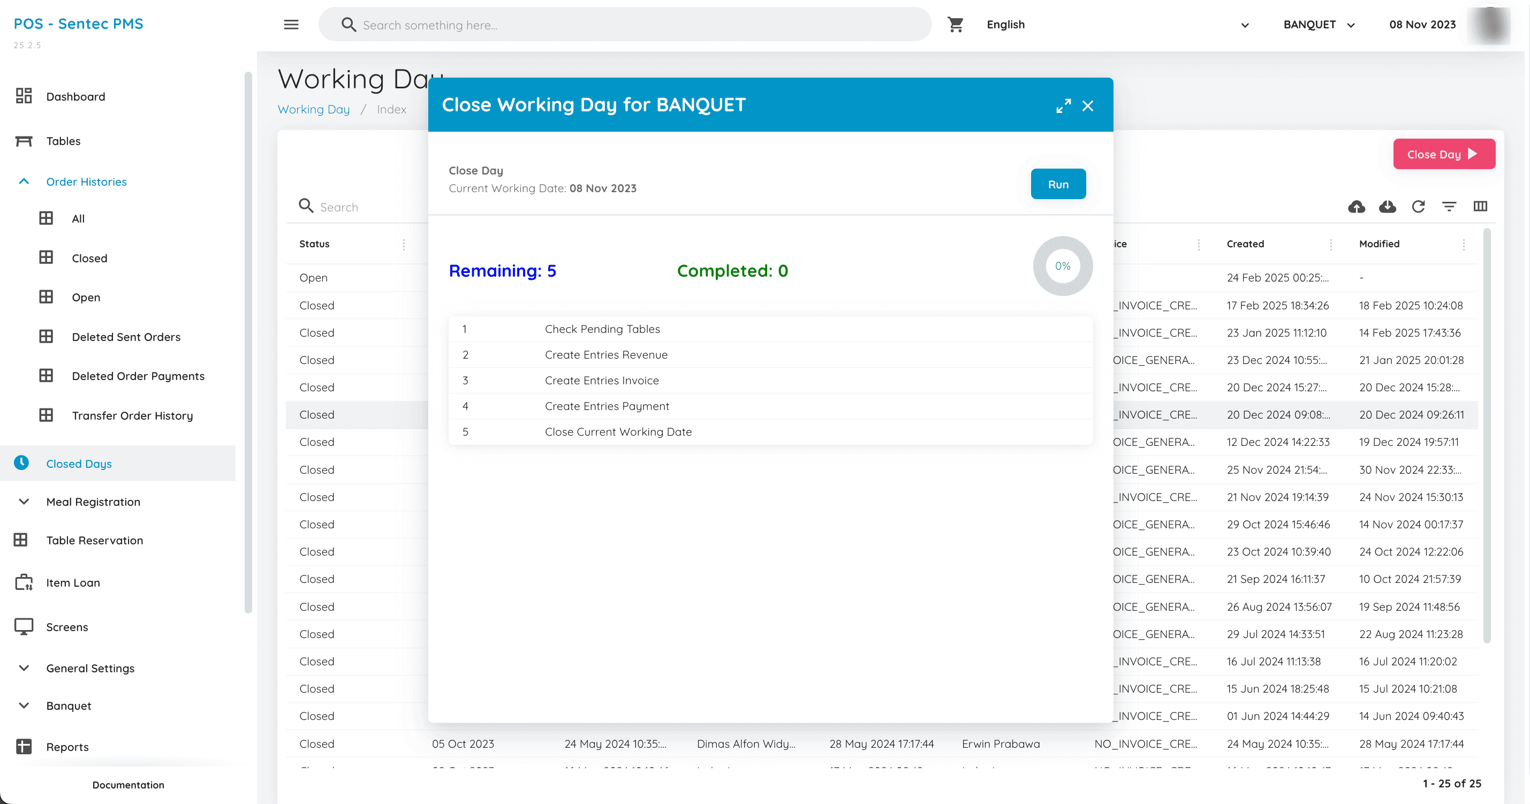Click the sidebar vertical scrollbar
This screenshot has width=1530, height=804.
248,342
